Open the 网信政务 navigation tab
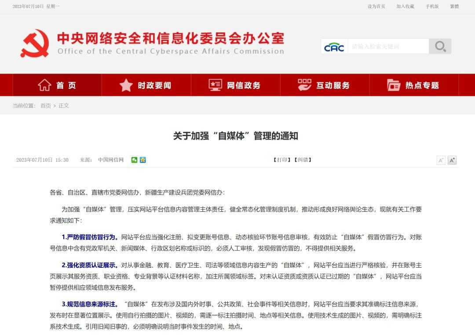 (x=235, y=85)
